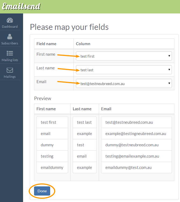Open the Mailing lists list icon
The width and height of the screenshot is (180, 202).
tap(10, 53)
